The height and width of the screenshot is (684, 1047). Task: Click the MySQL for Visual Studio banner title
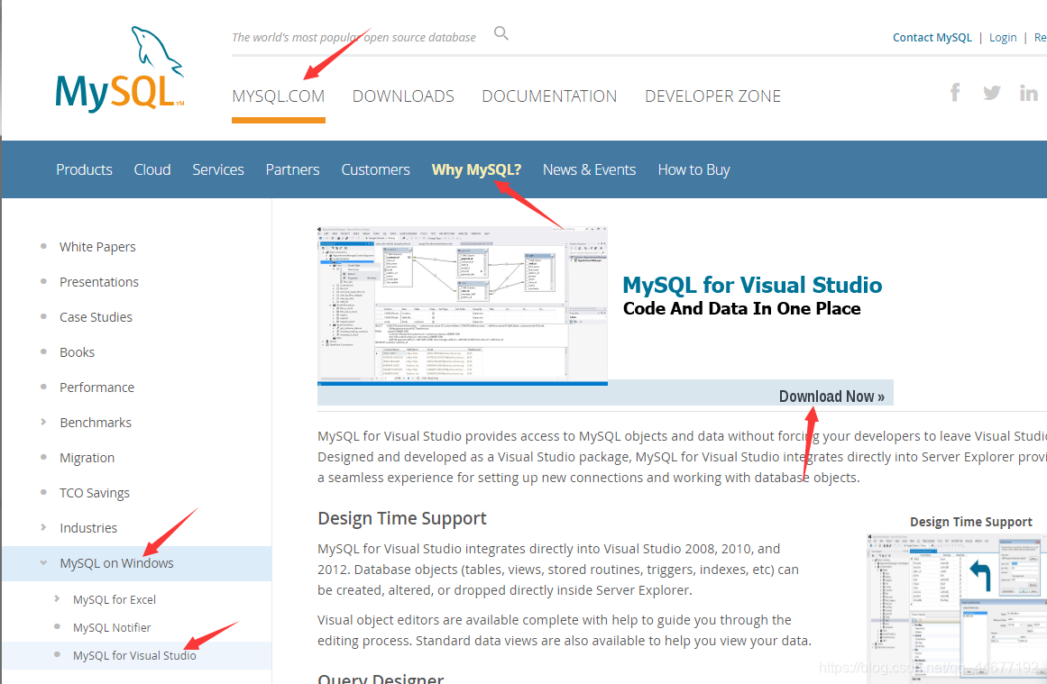click(752, 286)
